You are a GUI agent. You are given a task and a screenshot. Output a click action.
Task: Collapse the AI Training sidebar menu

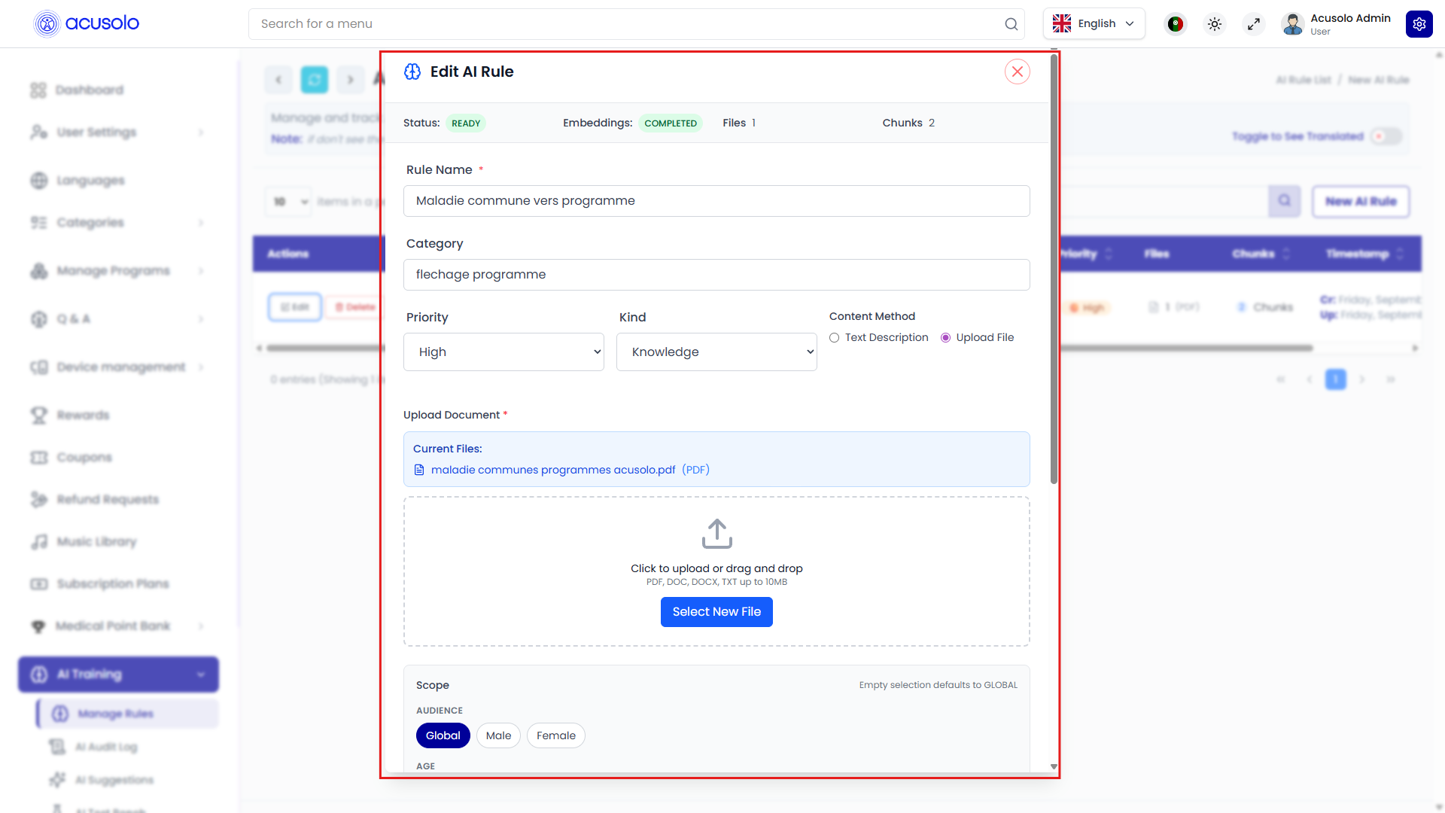118,674
